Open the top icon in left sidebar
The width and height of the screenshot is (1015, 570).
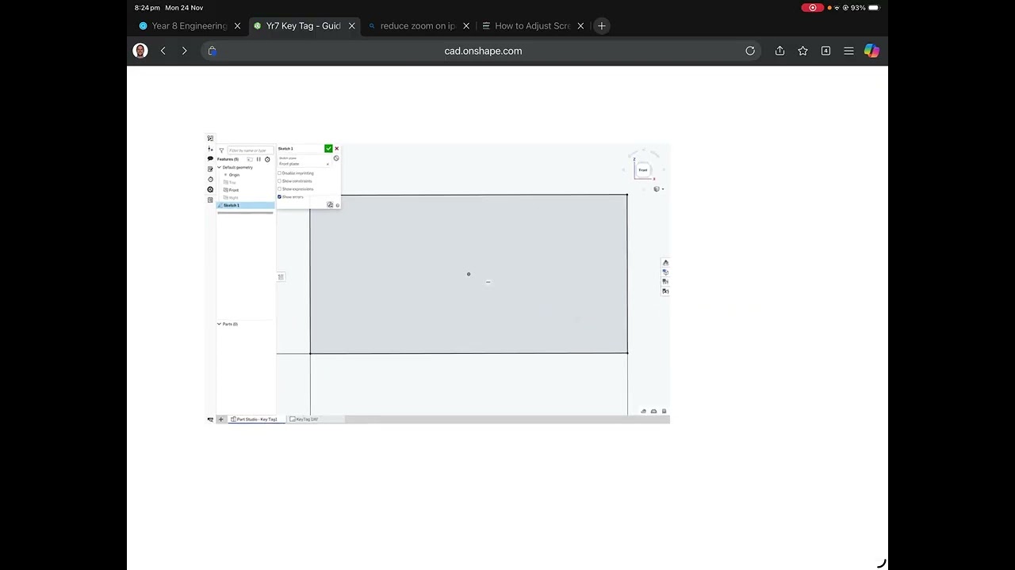[x=210, y=138]
